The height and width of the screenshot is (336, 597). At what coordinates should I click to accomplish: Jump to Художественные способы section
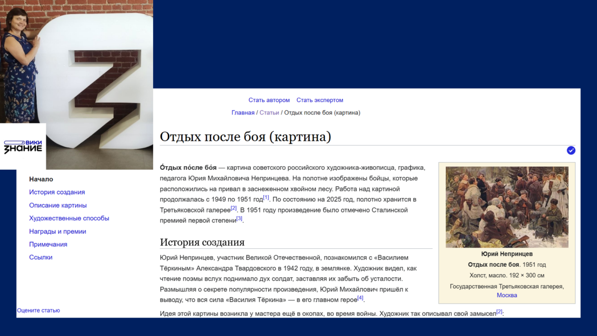(69, 218)
